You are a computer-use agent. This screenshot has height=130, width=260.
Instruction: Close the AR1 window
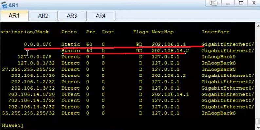click(254, 3)
